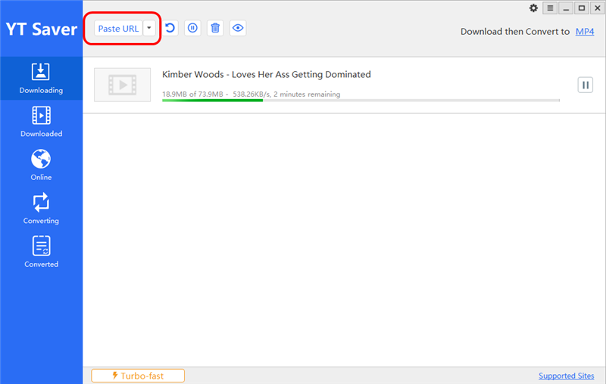Open the settings gear icon
Viewport: 606px width, 384px height.
[x=533, y=8]
